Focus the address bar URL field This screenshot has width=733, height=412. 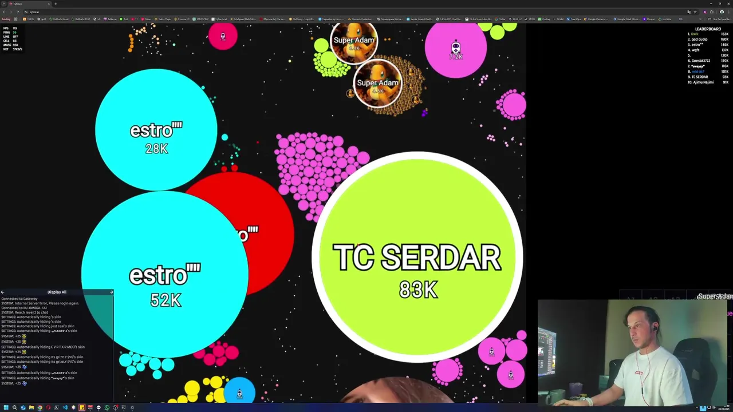355,12
